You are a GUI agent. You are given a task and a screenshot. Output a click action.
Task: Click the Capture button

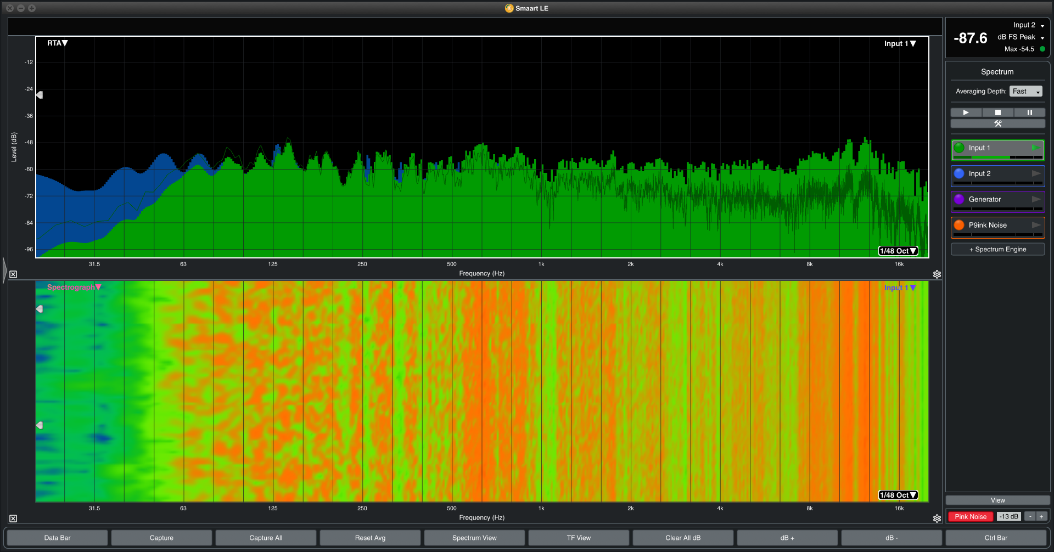pos(161,538)
